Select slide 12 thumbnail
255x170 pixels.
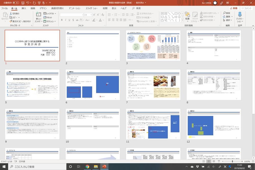point(214,124)
